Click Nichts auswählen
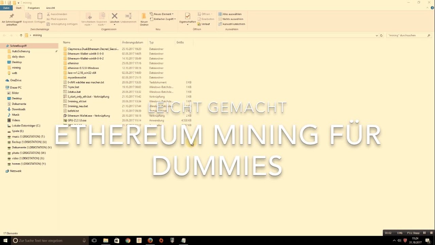435x245 pixels. click(231, 19)
